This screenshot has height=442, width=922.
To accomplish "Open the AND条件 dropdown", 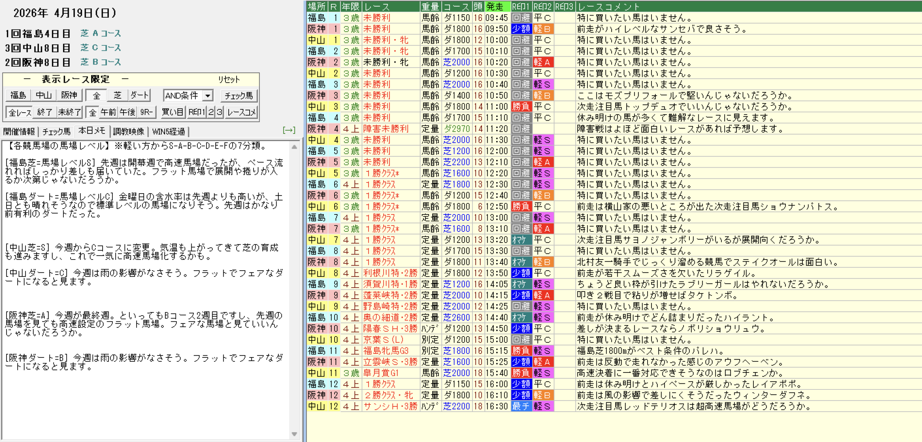I will pyautogui.click(x=208, y=96).
